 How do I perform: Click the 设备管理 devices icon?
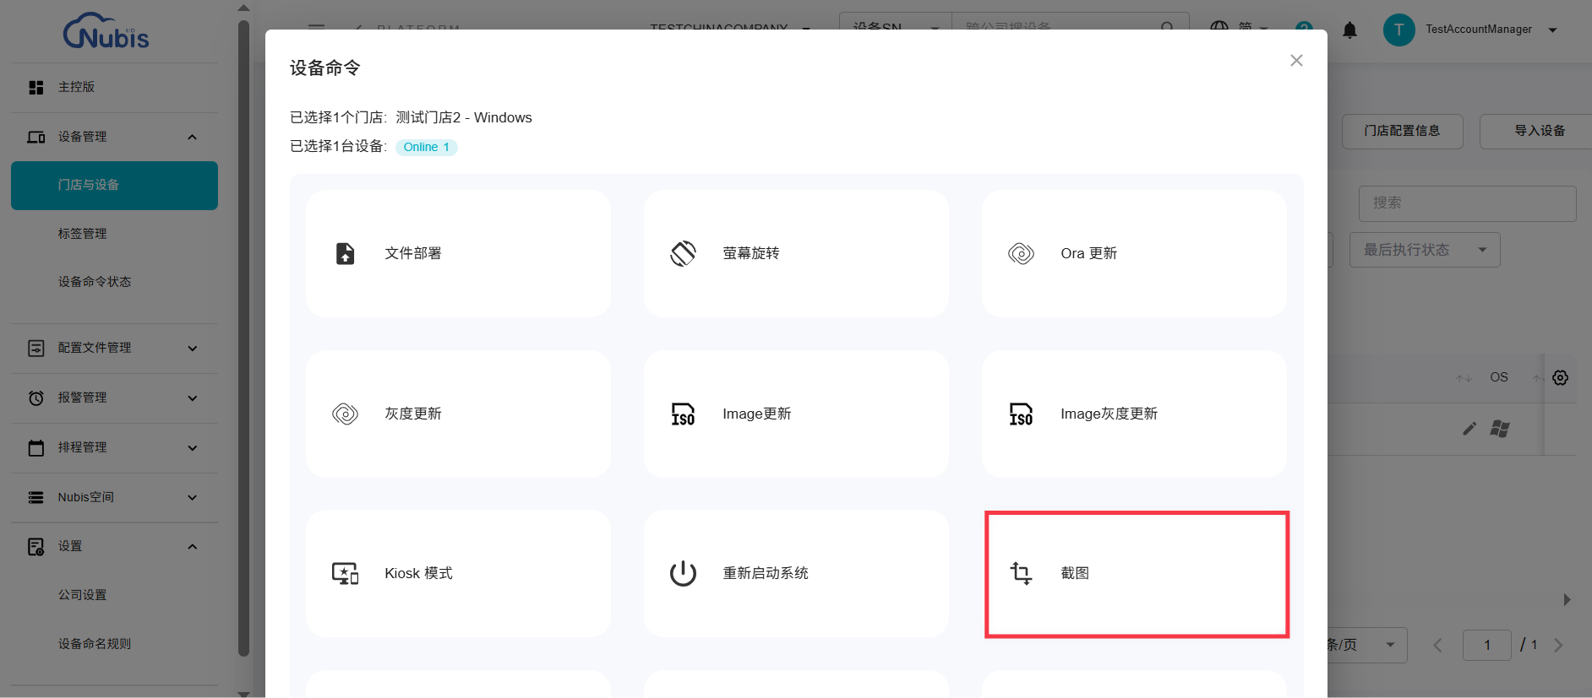tap(35, 137)
